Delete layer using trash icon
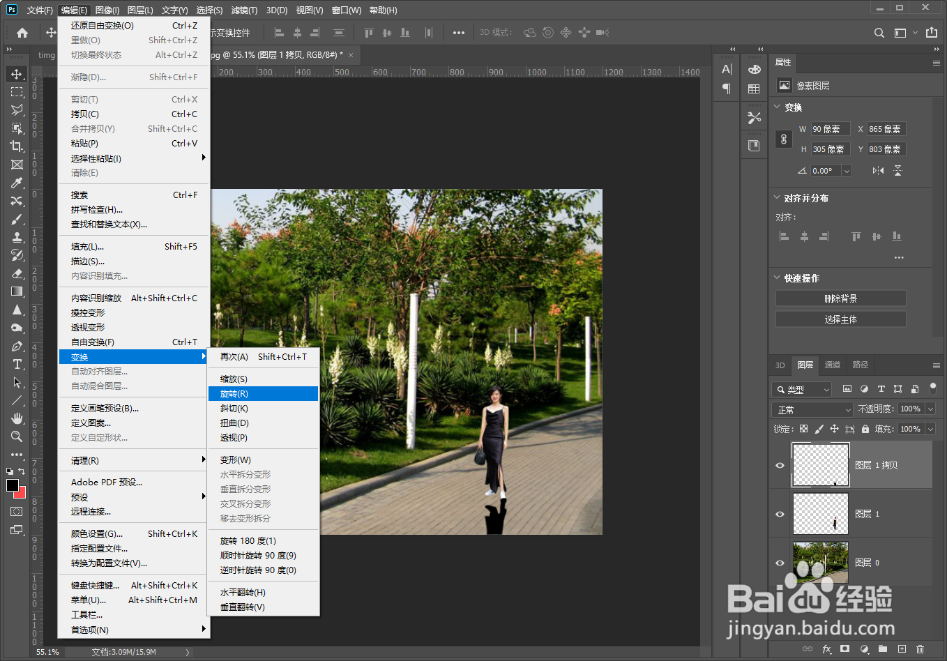The width and height of the screenshot is (947, 661). tap(920, 648)
